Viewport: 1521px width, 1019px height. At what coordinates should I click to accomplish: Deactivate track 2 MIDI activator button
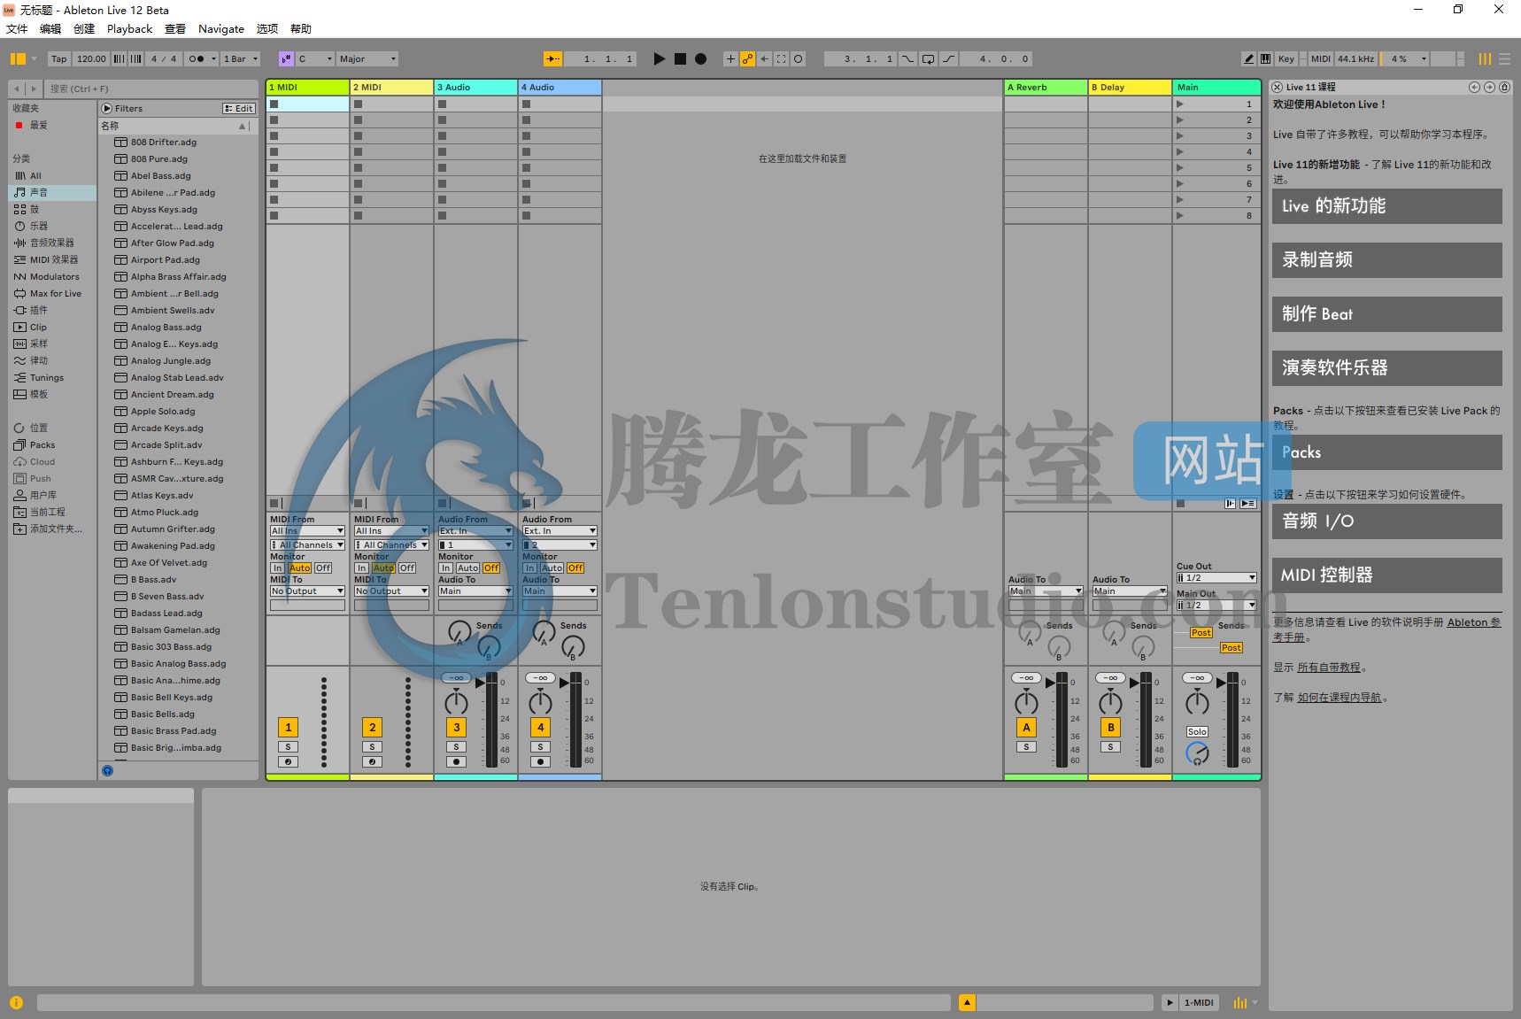click(373, 728)
